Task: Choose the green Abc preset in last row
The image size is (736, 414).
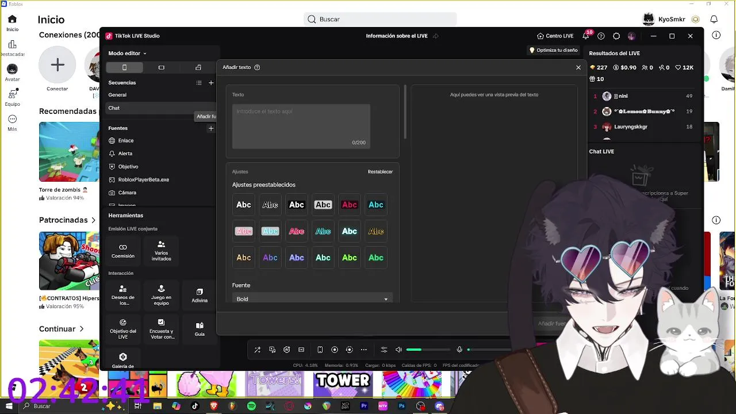Action: (376, 258)
